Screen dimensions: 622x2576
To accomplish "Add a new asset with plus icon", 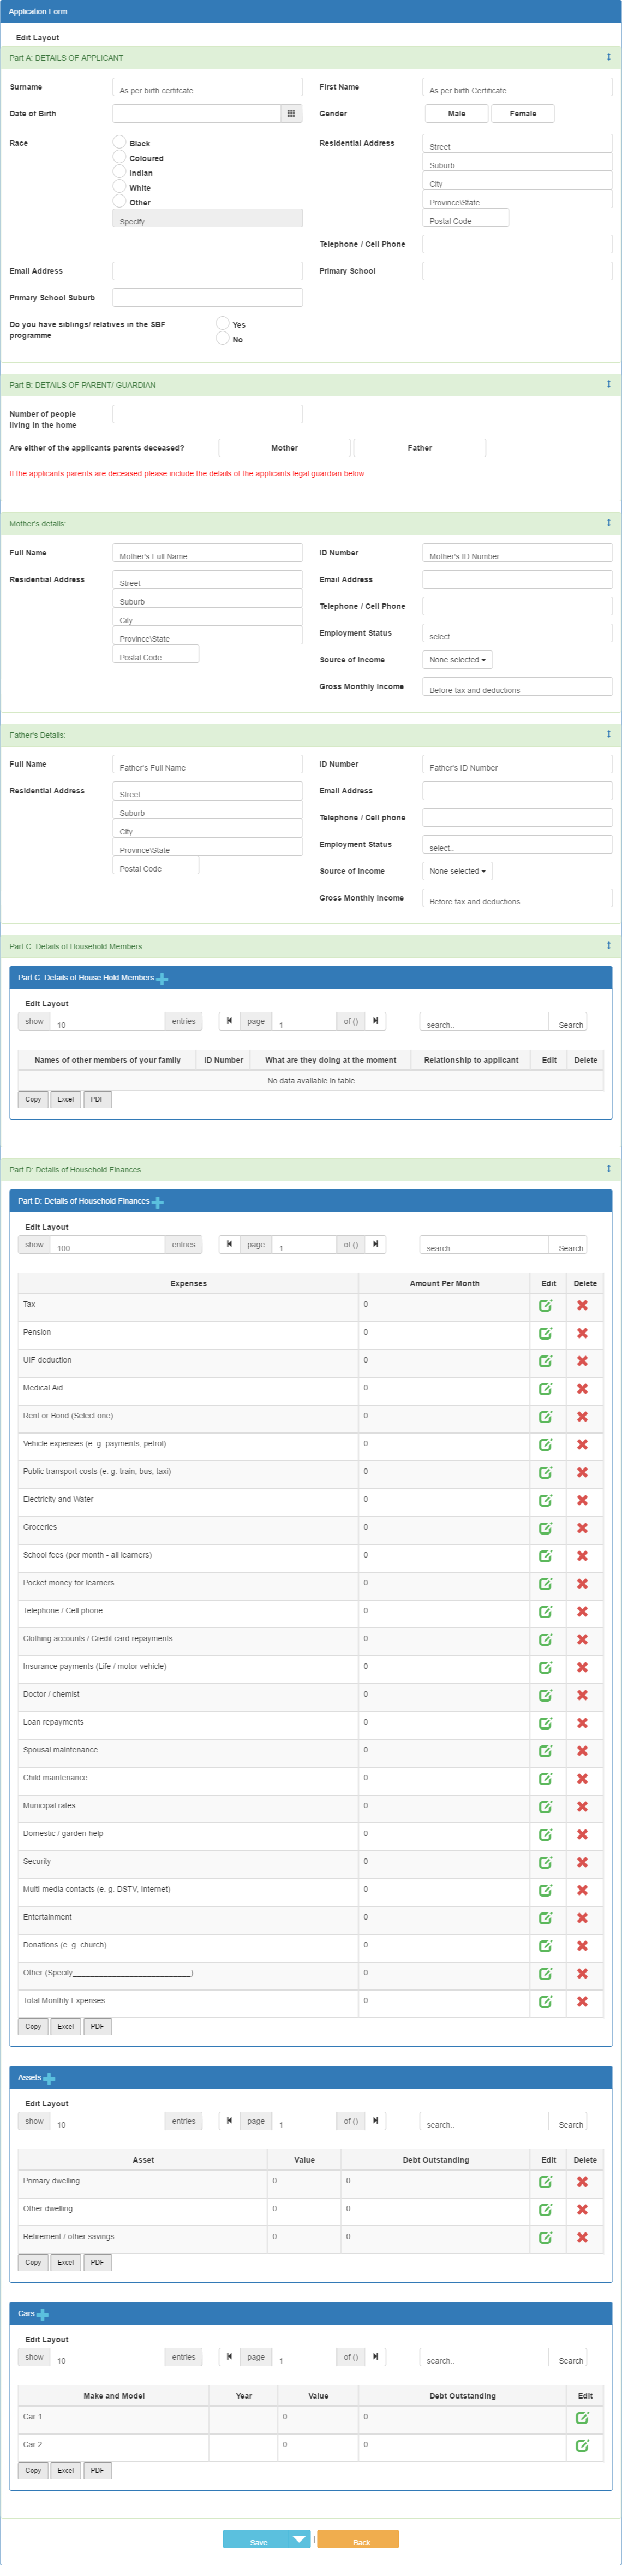I will click(49, 2078).
